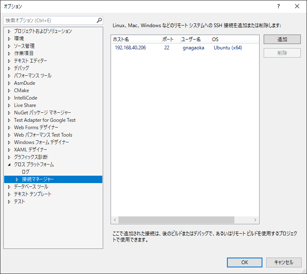The height and width of the screenshot is (274, 307).
Task: Select NuGet パッケージ マネージャー tree item
Action: pyautogui.click(x=42, y=113)
